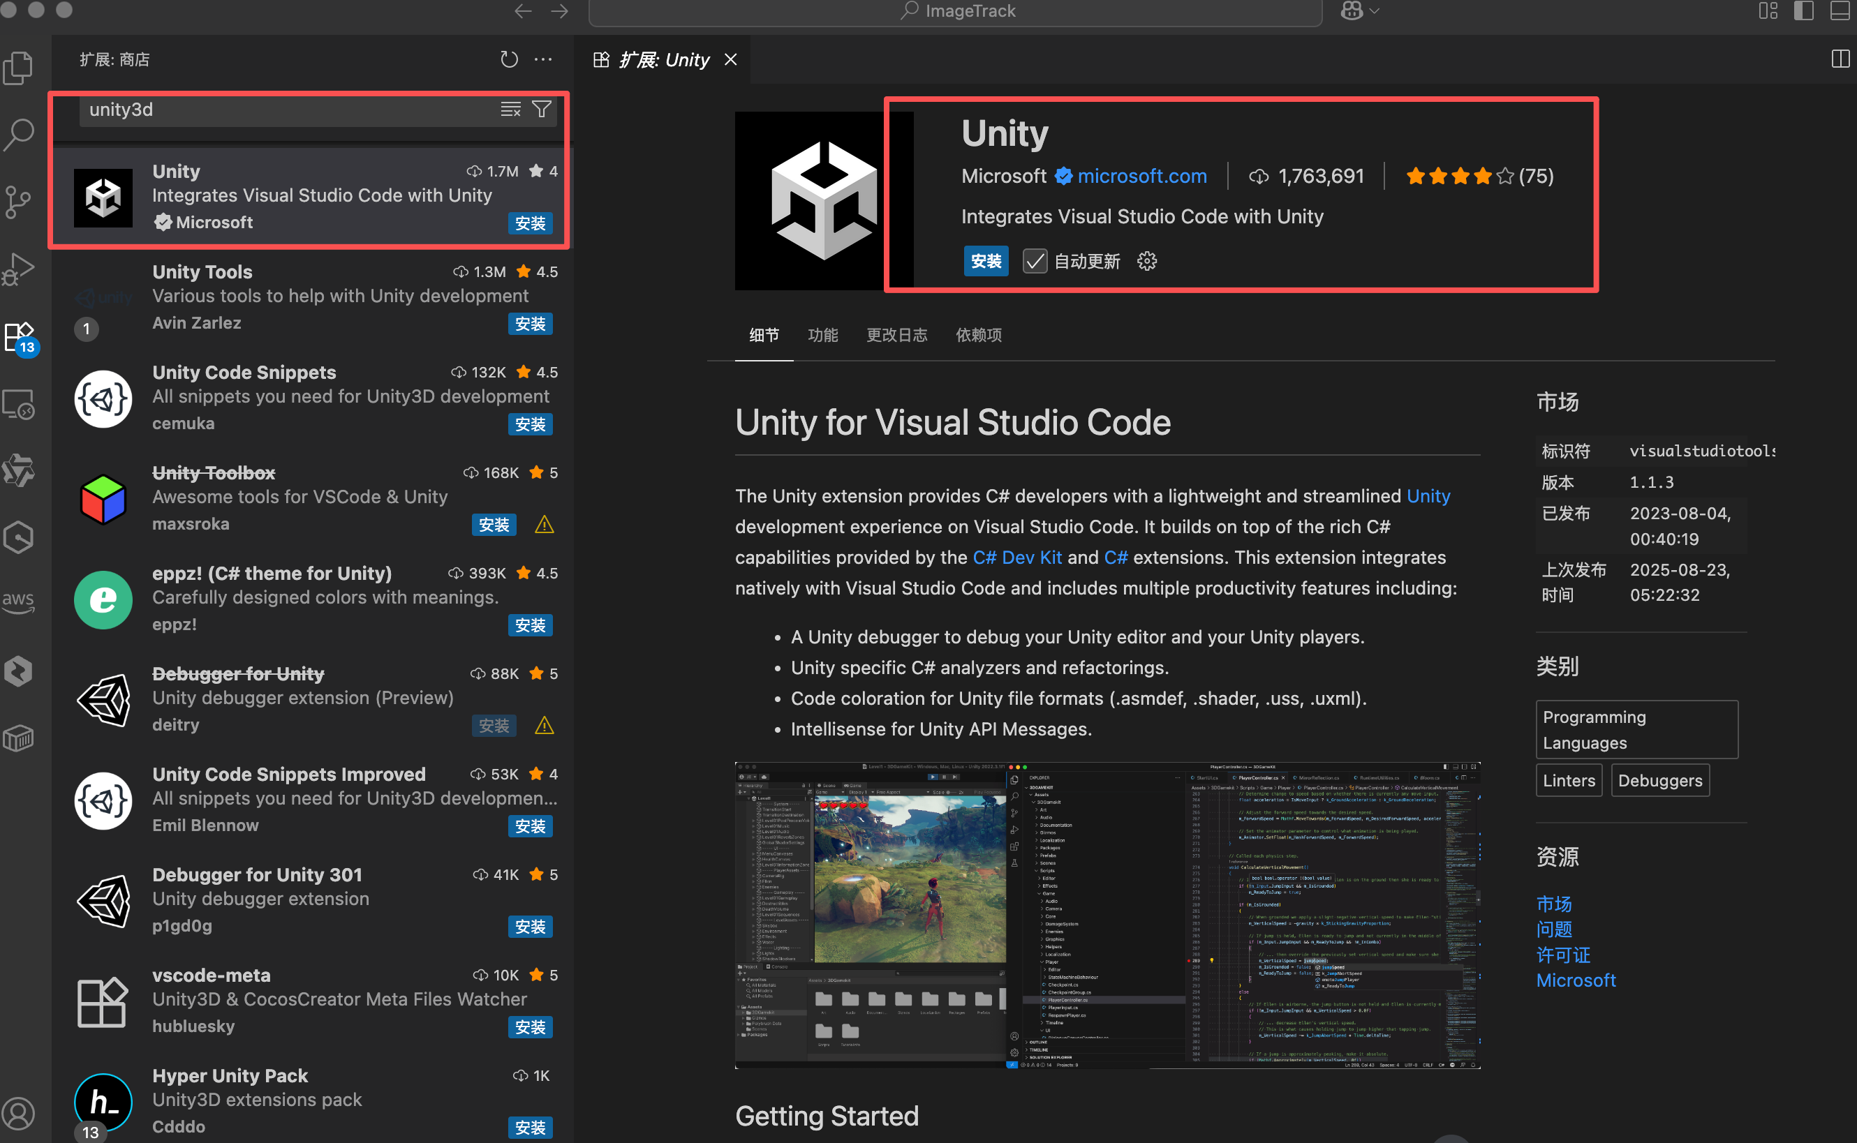Image resolution: width=1857 pixels, height=1143 pixels.
Task: Refresh the extensions marketplace list
Action: click(509, 59)
